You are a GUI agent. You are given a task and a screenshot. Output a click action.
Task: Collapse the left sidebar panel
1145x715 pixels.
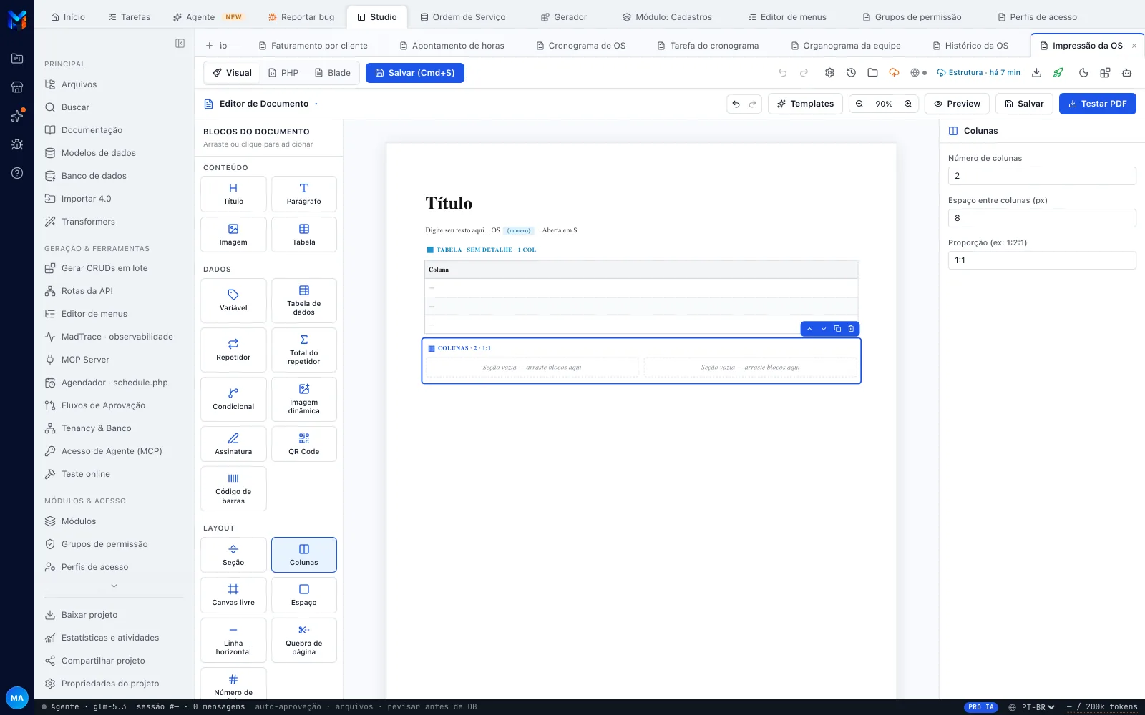click(180, 44)
